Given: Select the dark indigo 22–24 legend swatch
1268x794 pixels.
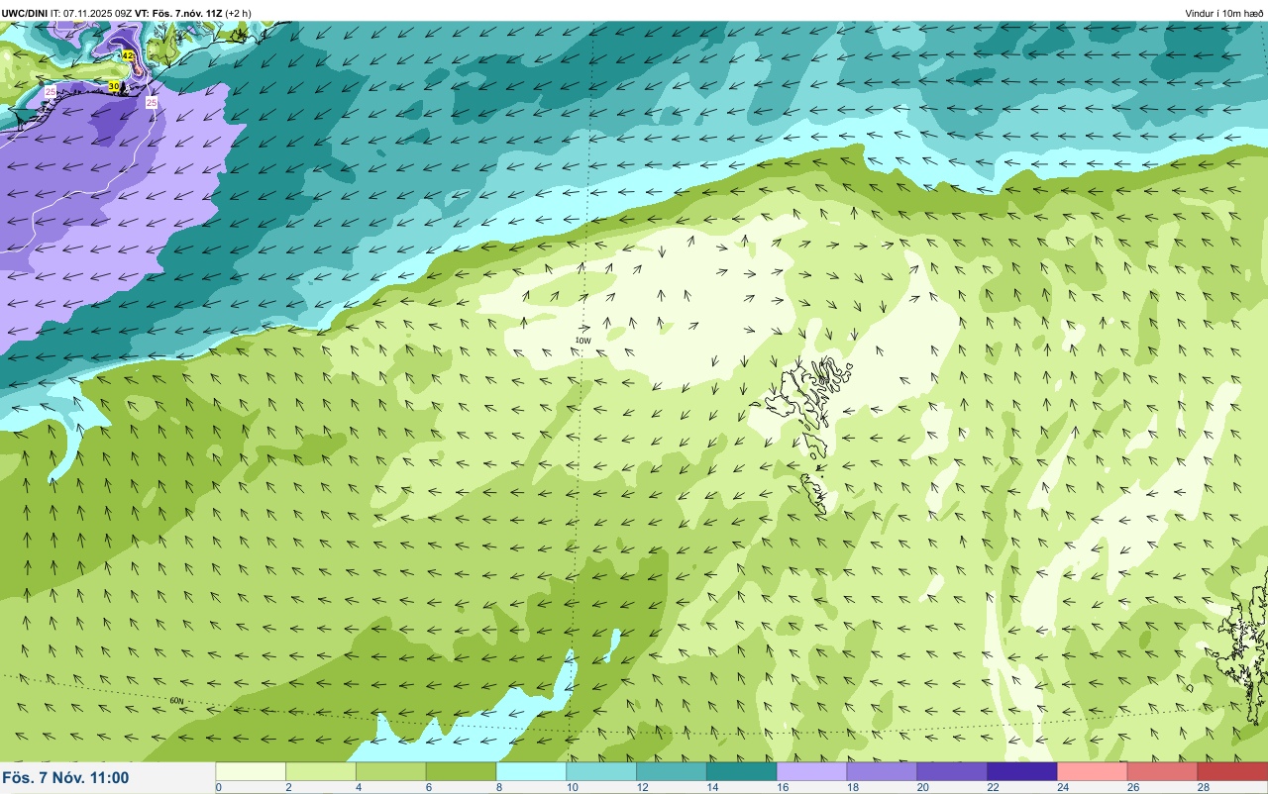Looking at the screenshot, I should [1022, 771].
